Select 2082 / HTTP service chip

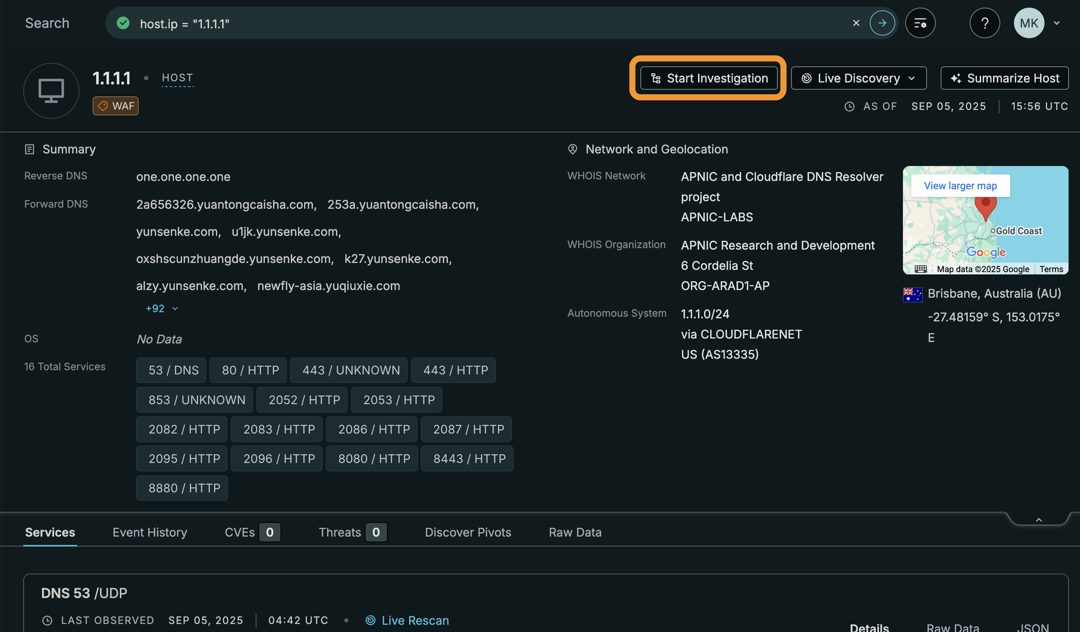[x=182, y=429]
